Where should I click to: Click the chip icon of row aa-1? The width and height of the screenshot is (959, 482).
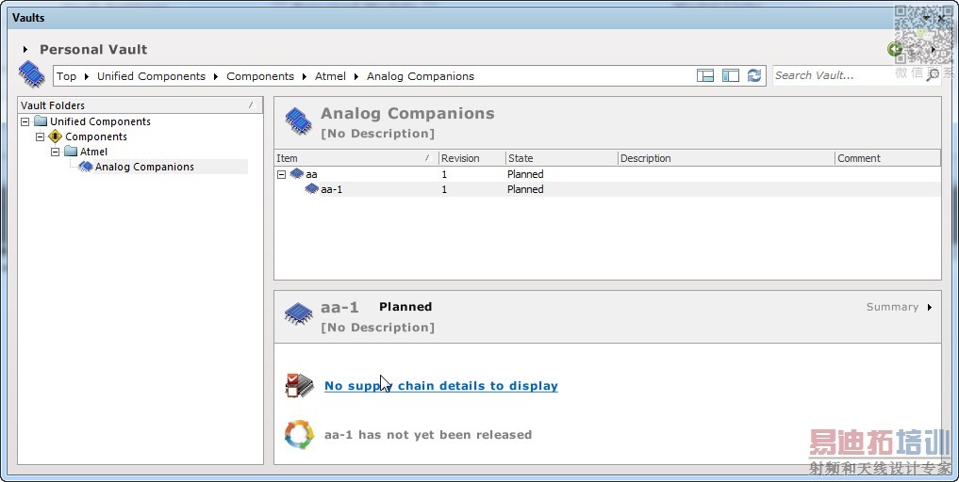(312, 189)
